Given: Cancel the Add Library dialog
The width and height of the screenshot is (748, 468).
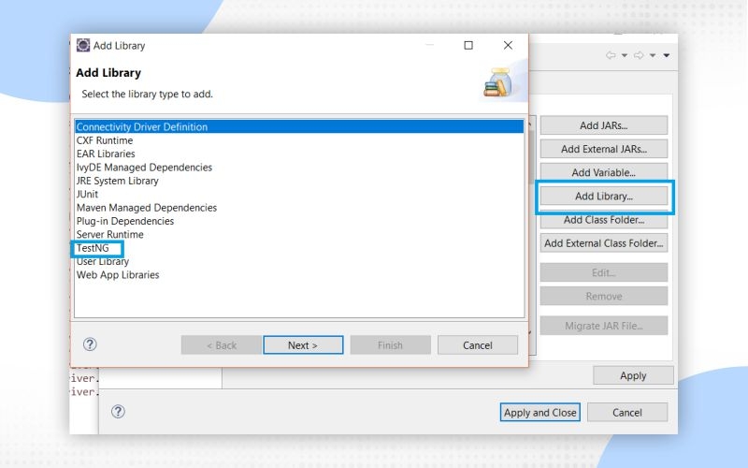Looking at the screenshot, I should [x=477, y=344].
